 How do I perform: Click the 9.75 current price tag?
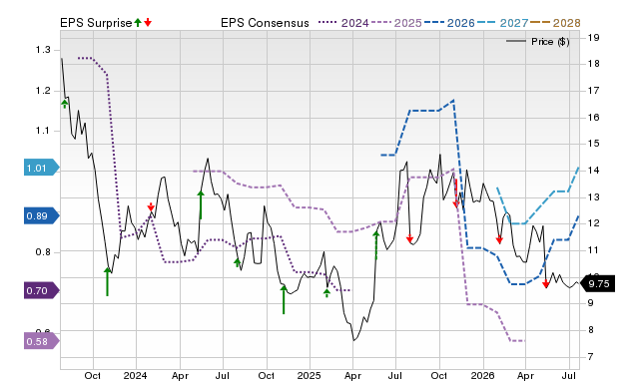point(597,283)
